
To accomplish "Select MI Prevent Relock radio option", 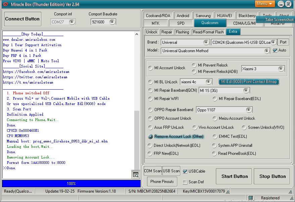I will (x=194, y=65).
